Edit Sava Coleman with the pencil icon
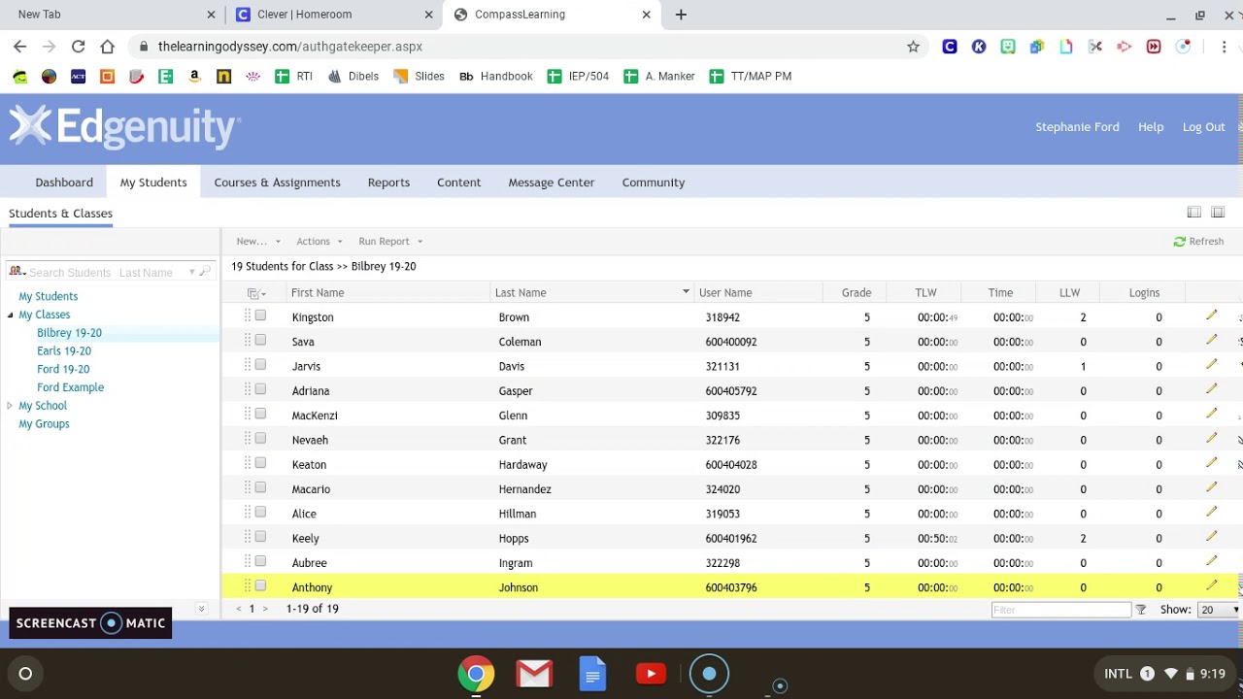1243x699 pixels. [1211, 340]
